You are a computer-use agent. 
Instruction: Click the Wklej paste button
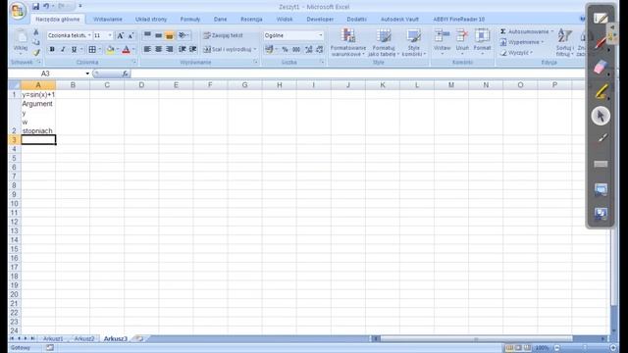tap(21, 42)
